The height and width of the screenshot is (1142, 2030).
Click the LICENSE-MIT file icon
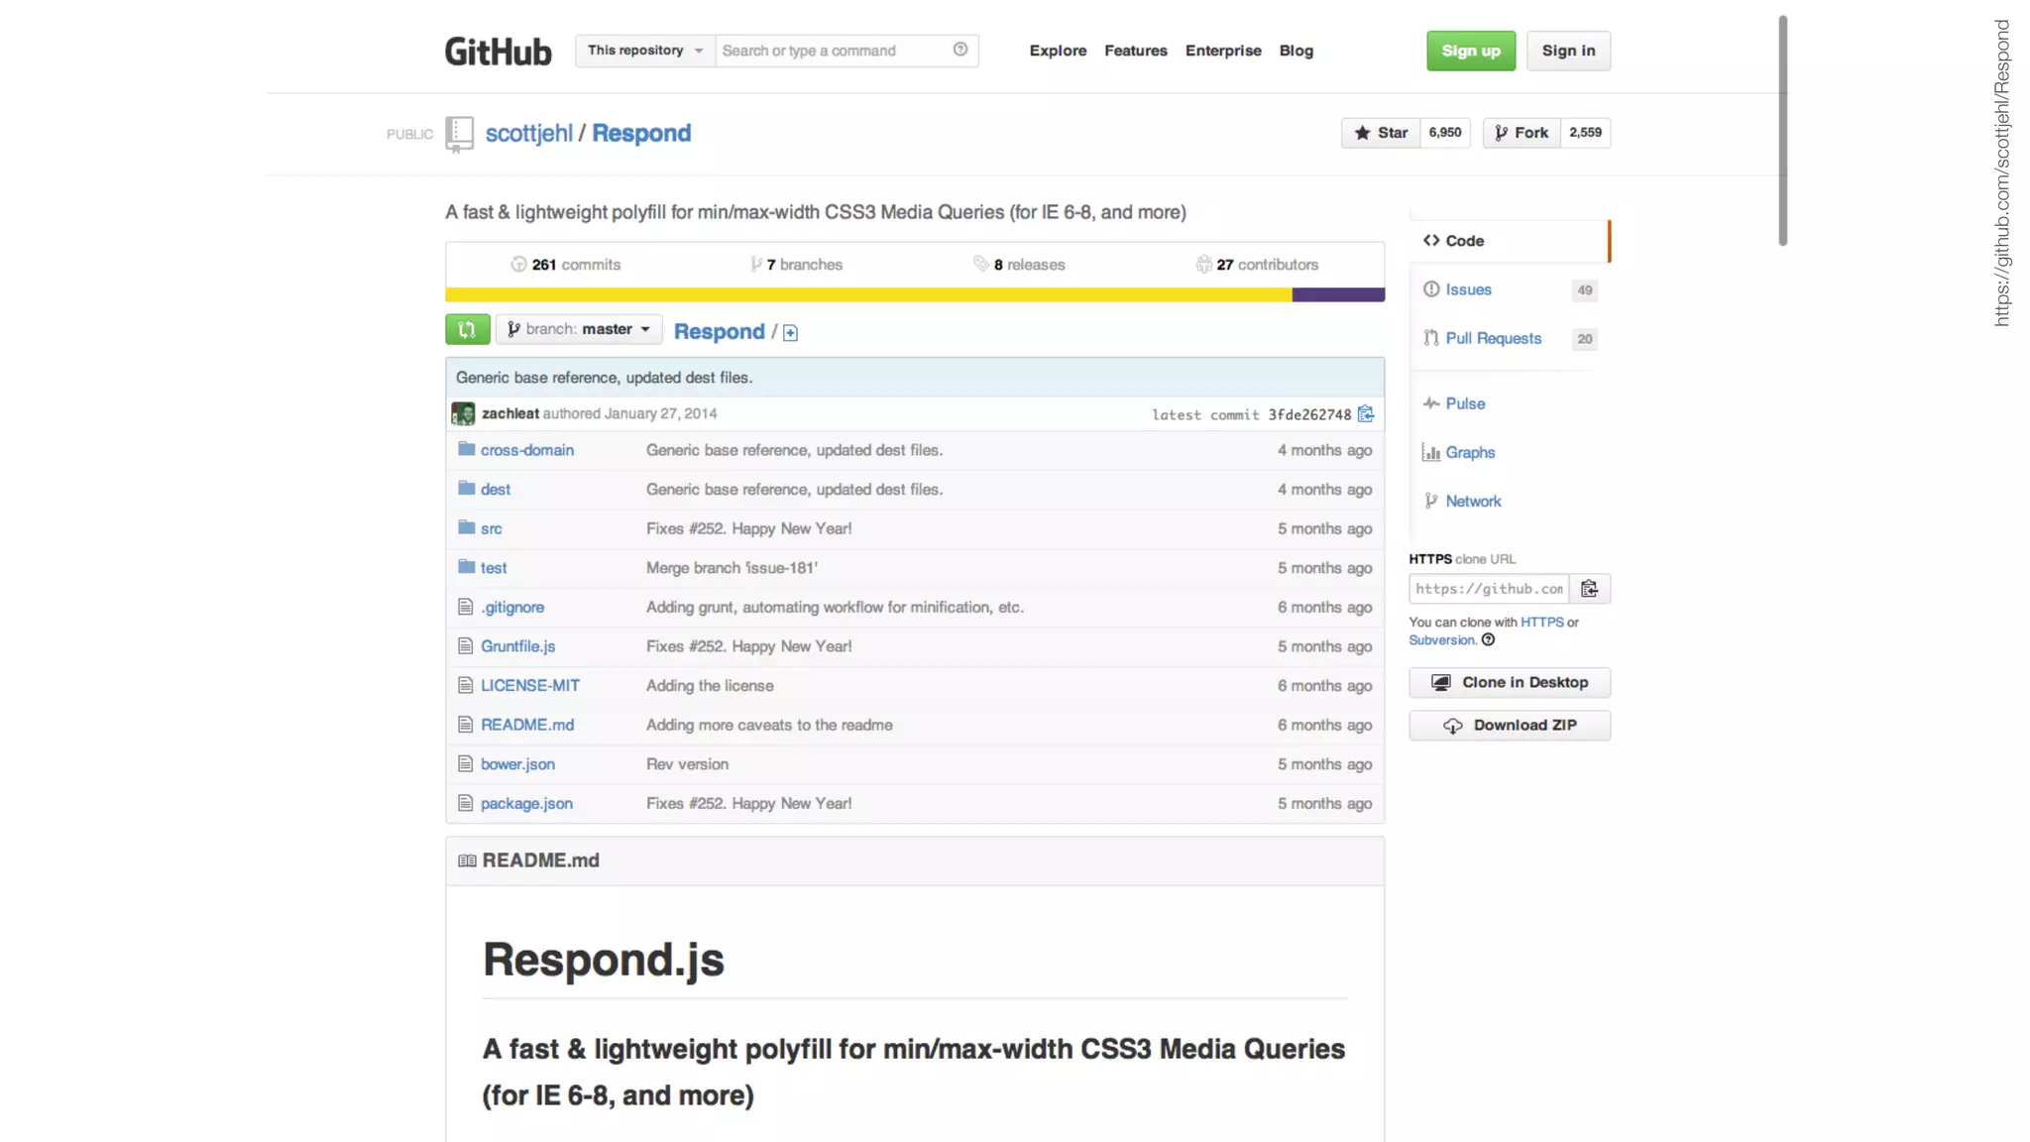[x=465, y=685]
